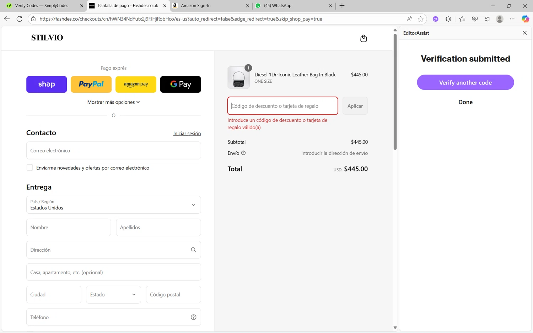Check the Enviarme novedades y ofertas checkbox
This screenshot has width=533, height=333.
(29, 168)
